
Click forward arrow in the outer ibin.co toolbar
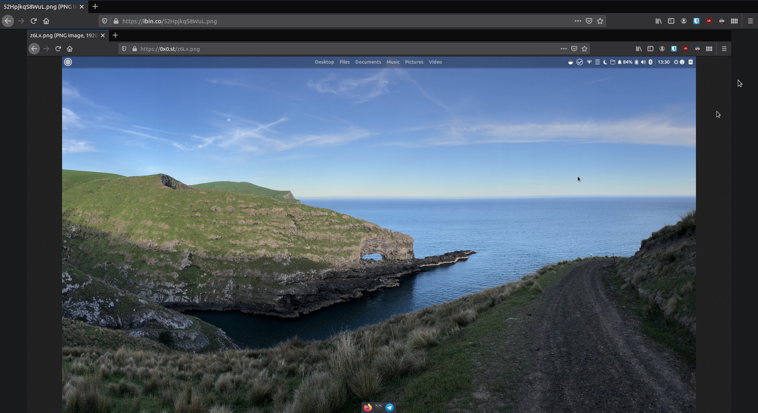click(x=21, y=21)
